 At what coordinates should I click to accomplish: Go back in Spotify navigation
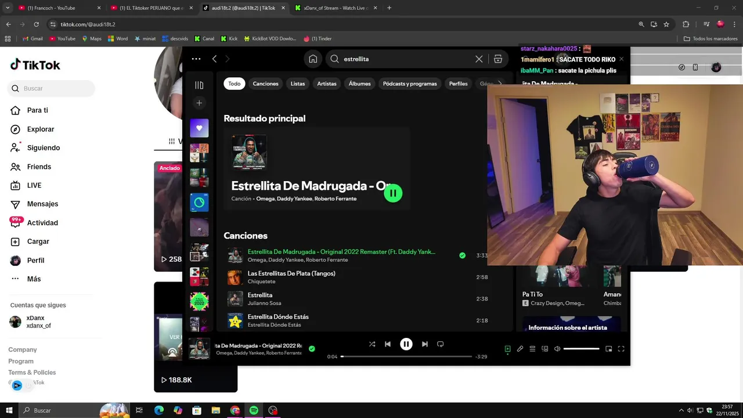tap(214, 59)
